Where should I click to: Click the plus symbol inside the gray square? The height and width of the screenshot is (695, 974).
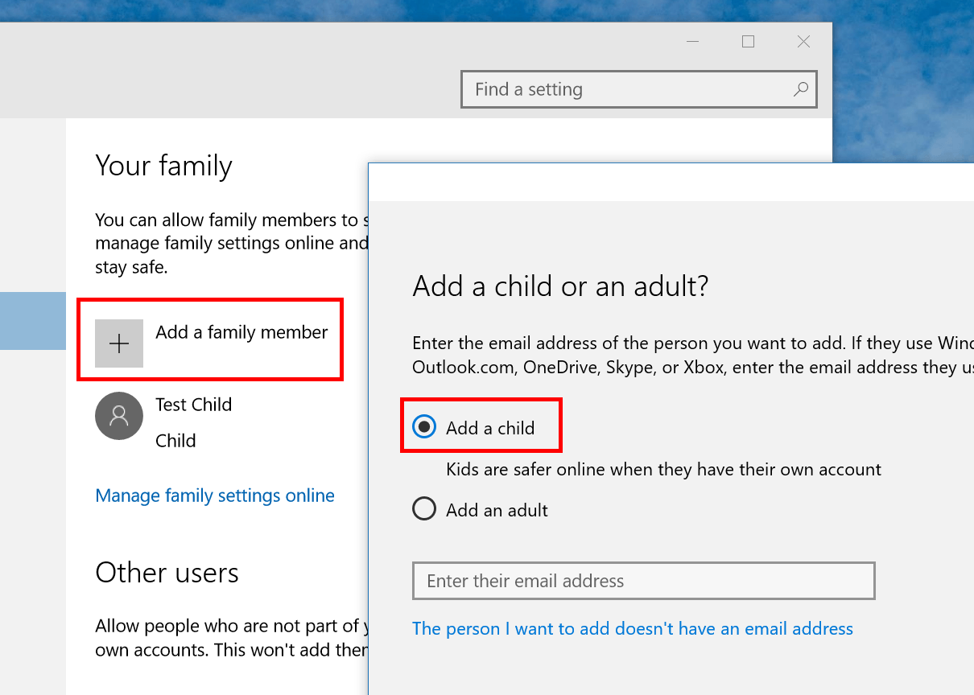click(119, 343)
